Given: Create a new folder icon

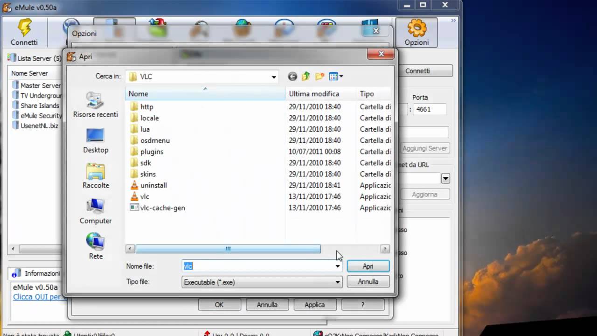Looking at the screenshot, I should tap(320, 77).
